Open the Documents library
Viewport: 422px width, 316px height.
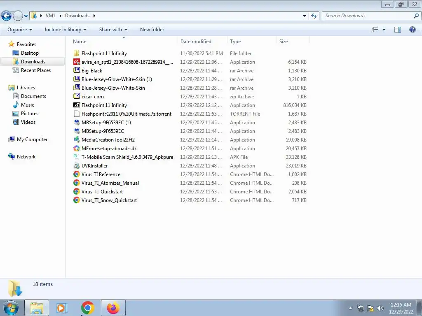(x=29, y=96)
